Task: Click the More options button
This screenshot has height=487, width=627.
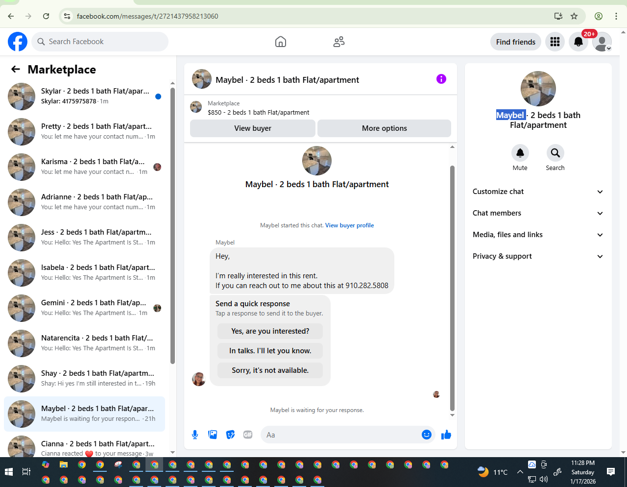Action: (384, 128)
